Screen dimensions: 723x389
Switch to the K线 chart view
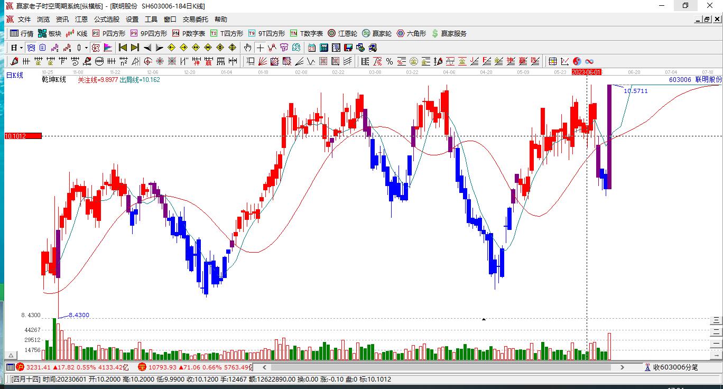[x=77, y=33]
